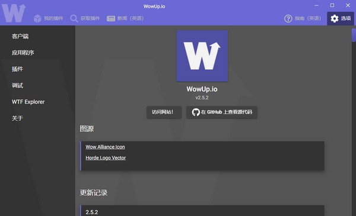
Task: Select the 选项 tab label
Action: tap(346, 18)
